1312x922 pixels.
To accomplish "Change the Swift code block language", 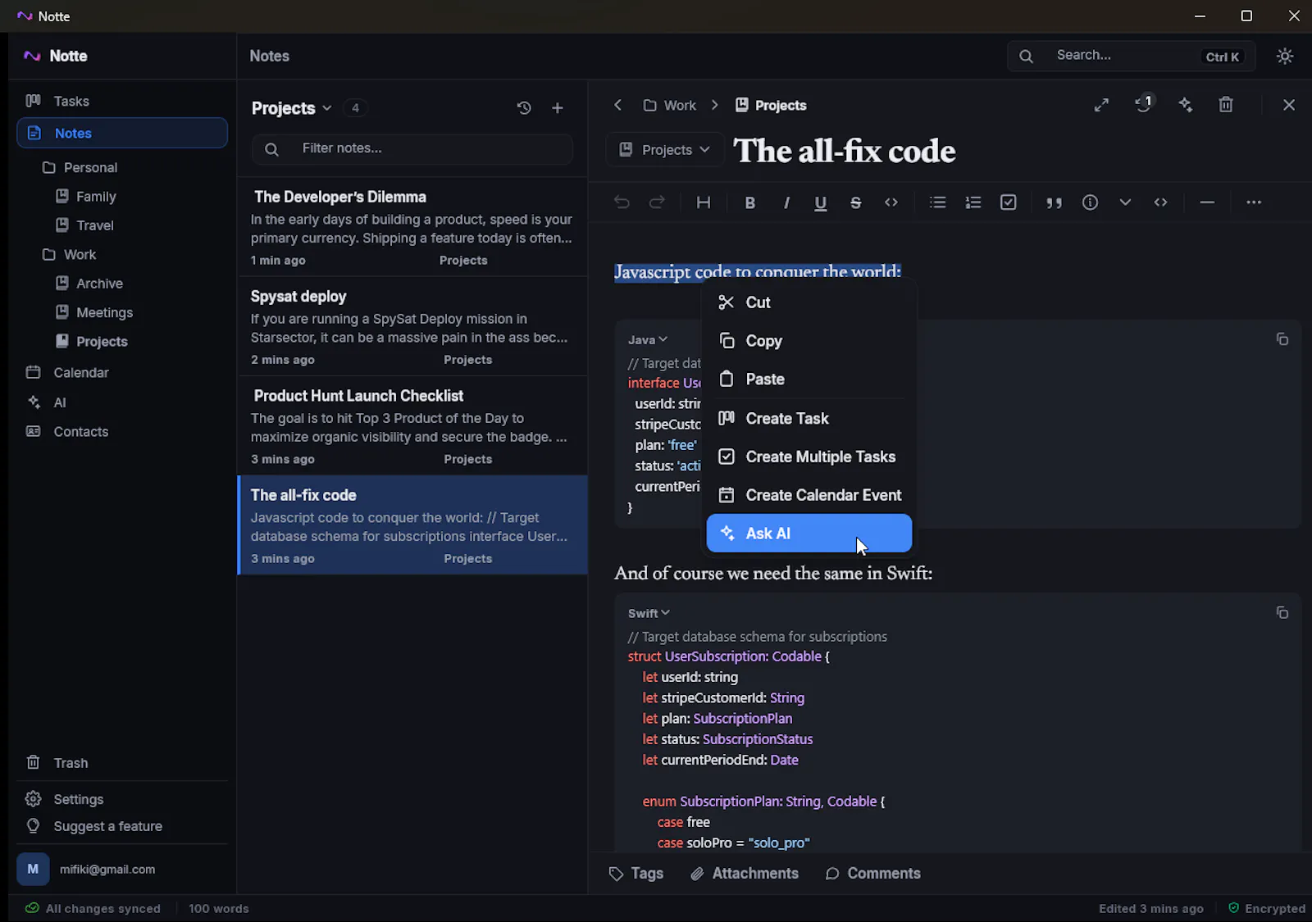I will pyautogui.click(x=649, y=613).
